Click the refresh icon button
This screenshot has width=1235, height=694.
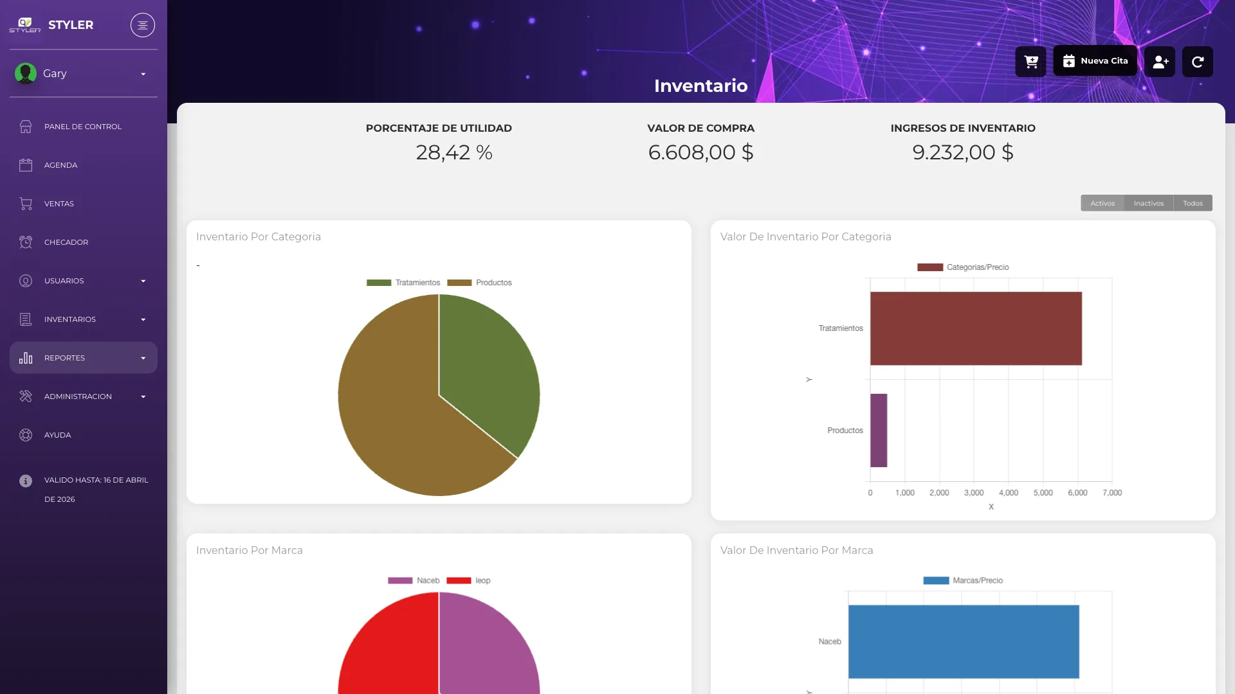click(1198, 62)
